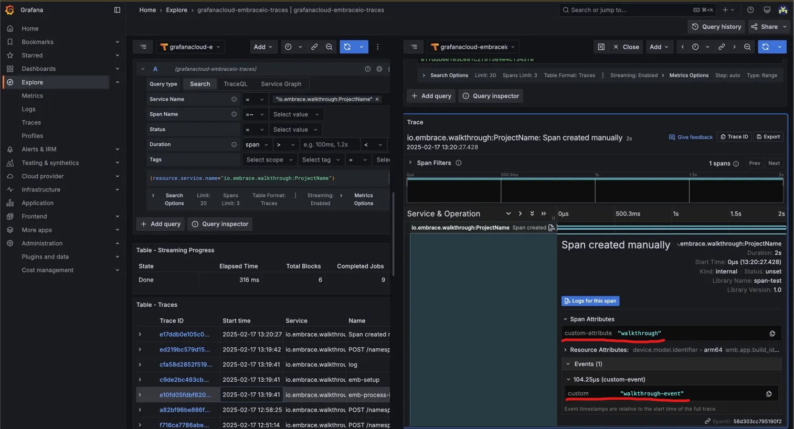The height and width of the screenshot is (429, 794).
Task: Open Status Select value dropdown
Action: point(295,130)
